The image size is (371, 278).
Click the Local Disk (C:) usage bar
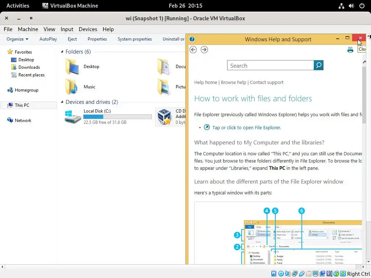(118, 117)
